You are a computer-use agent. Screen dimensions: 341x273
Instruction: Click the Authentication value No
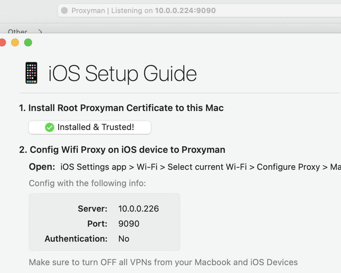[x=124, y=239]
